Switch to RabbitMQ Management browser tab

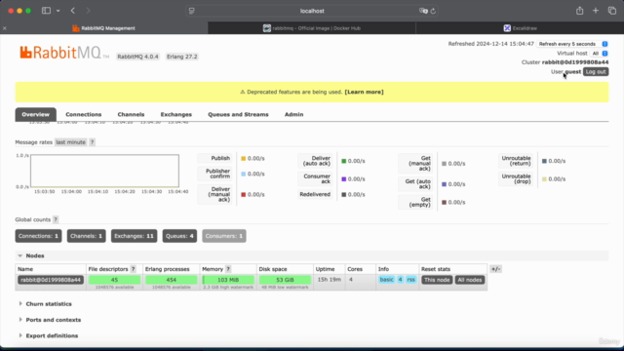[104, 28]
